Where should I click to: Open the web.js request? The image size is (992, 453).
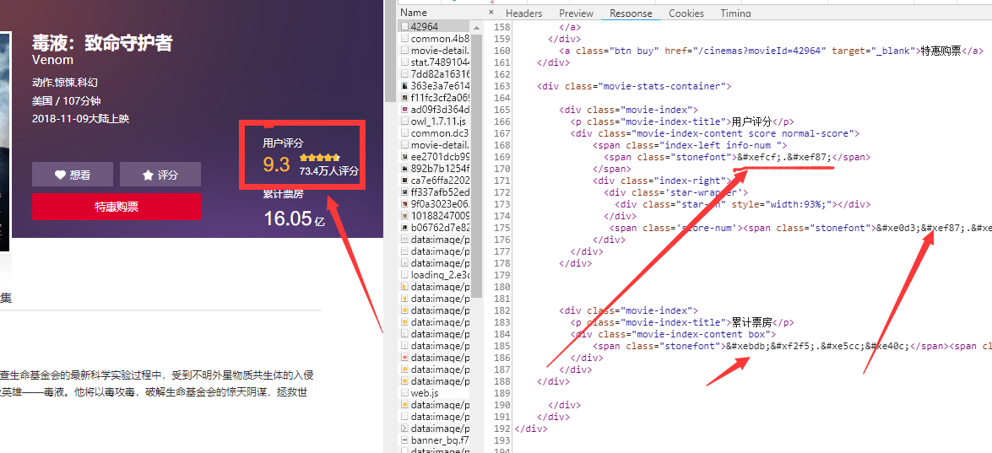[435, 392]
